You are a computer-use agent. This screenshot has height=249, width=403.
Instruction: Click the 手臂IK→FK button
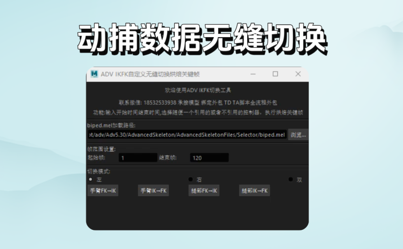coord(154,191)
